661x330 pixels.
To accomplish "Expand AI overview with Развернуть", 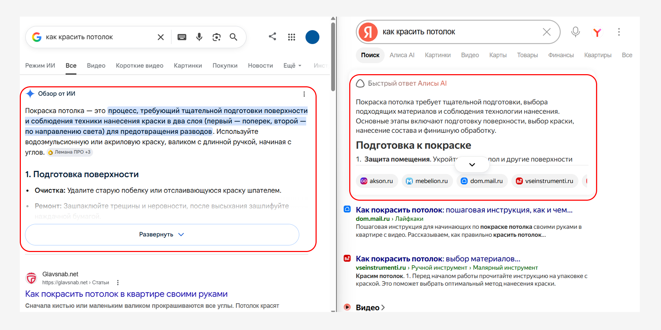I will click(x=162, y=235).
